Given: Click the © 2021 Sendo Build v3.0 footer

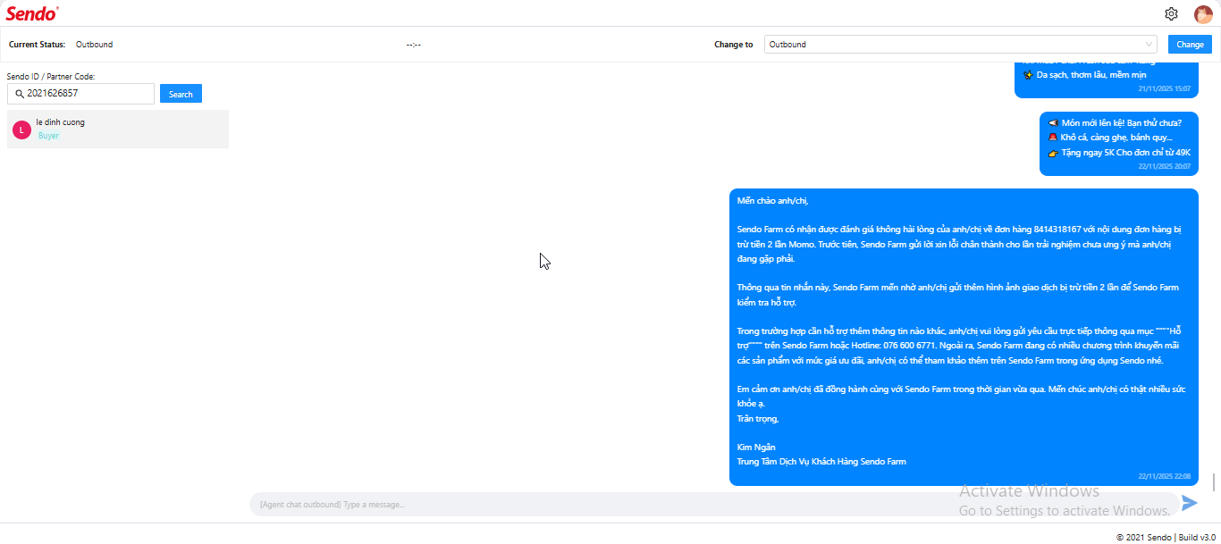Looking at the screenshot, I should tap(1166, 537).
